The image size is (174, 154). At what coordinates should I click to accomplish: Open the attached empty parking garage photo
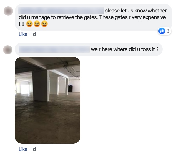(47, 100)
